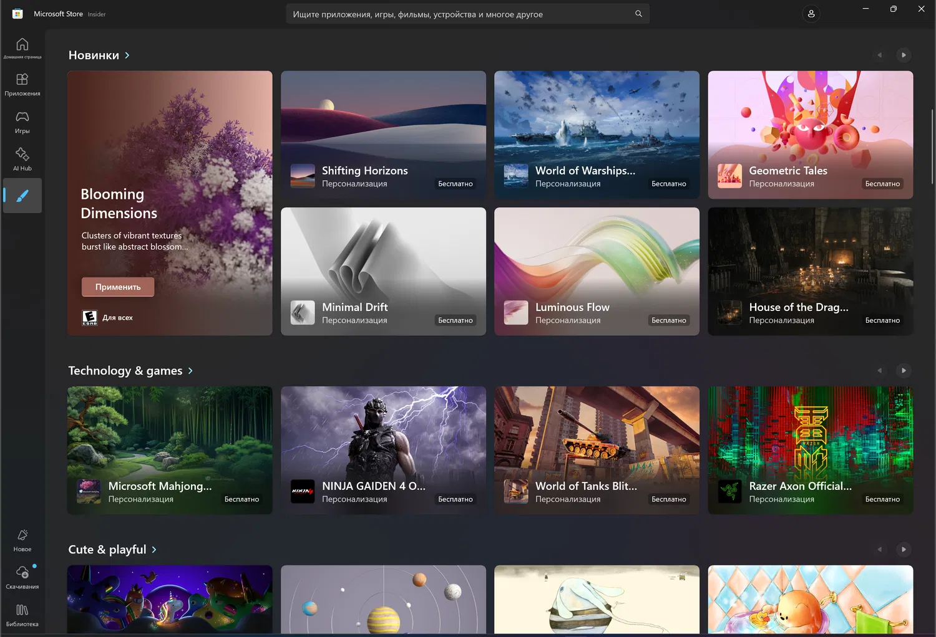Open the planets solar system theme thumbnail
936x637 pixels.
[x=383, y=600]
